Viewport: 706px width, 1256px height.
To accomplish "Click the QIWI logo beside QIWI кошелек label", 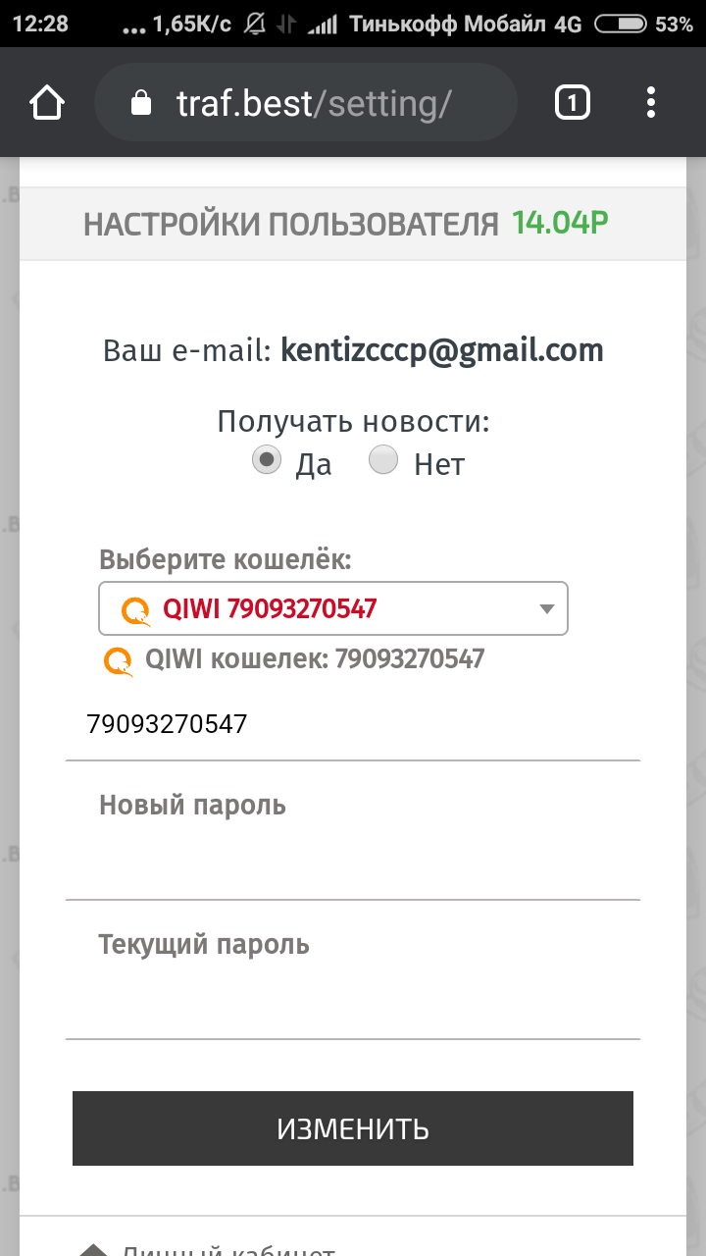I will [x=119, y=661].
